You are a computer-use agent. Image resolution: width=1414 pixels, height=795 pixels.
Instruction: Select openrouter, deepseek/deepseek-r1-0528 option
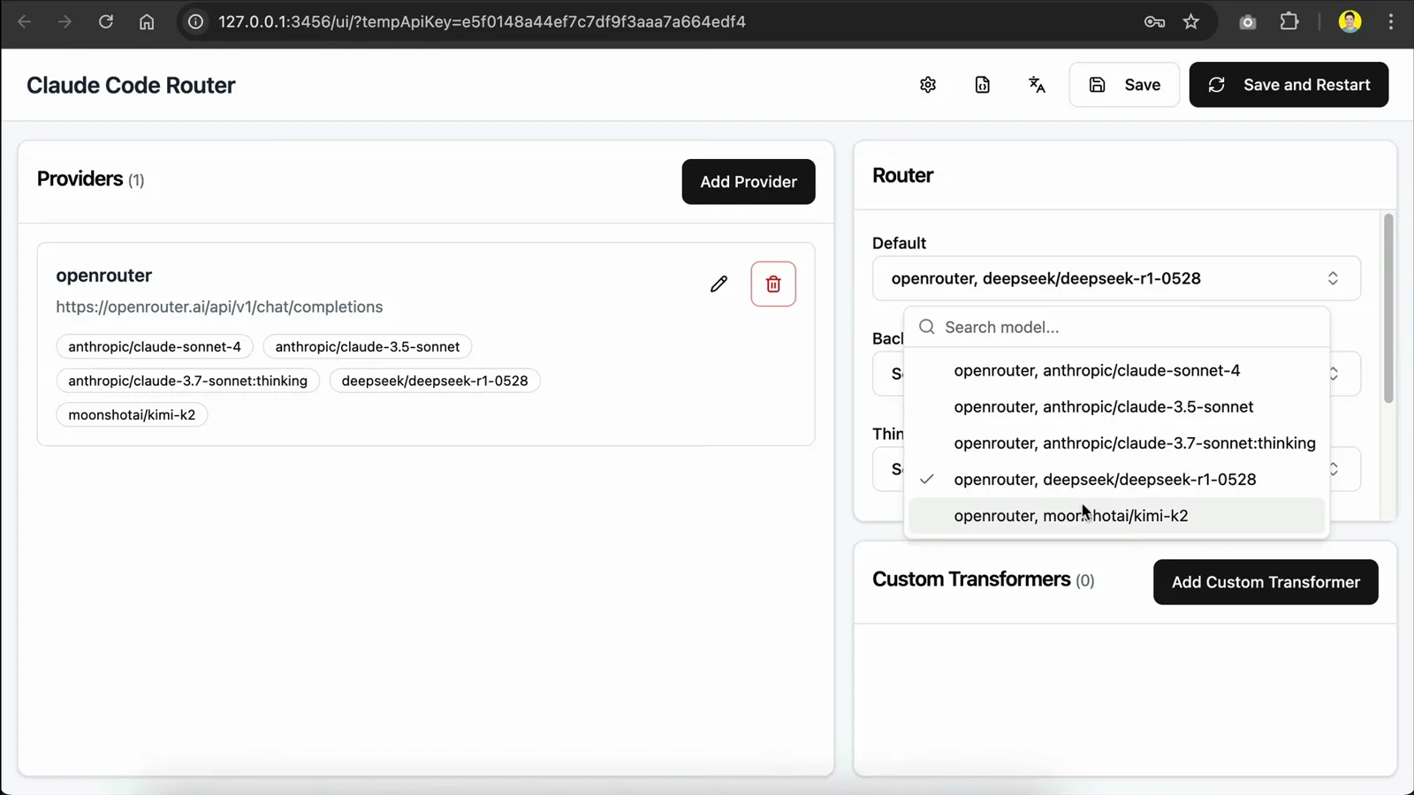[x=1117, y=479]
